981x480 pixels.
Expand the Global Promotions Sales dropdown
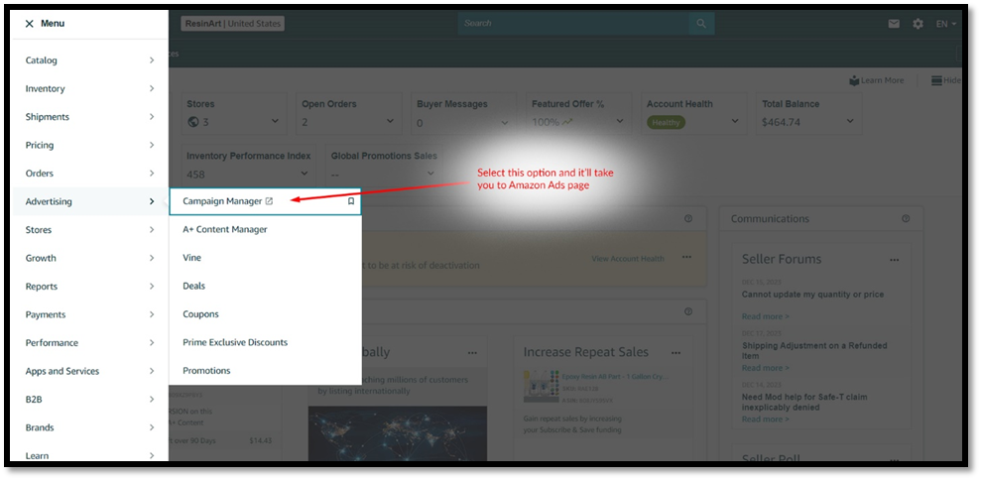pyautogui.click(x=430, y=174)
